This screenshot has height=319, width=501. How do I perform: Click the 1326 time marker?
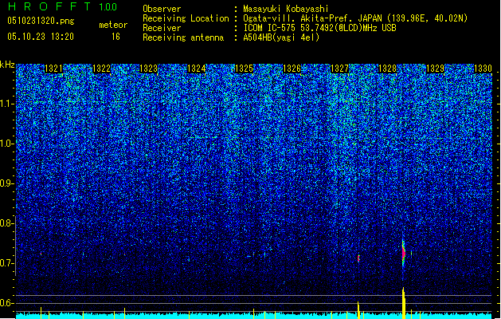point(292,69)
